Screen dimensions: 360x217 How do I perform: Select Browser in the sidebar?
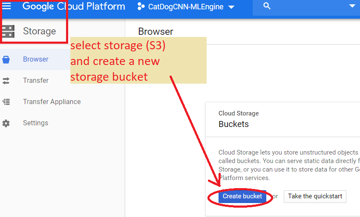coord(36,59)
